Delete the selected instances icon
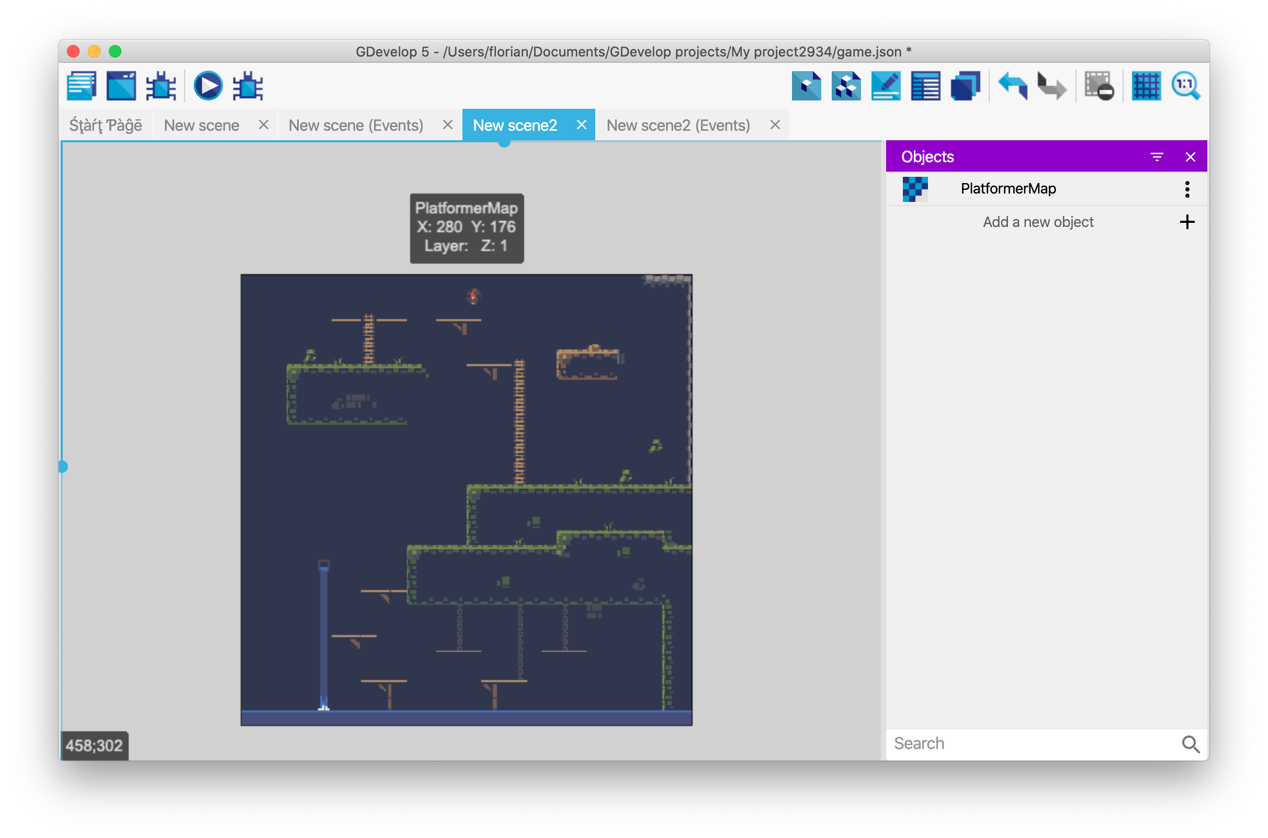Image resolution: width=1268 pixels, height=838 pixels. point(1099,85)
